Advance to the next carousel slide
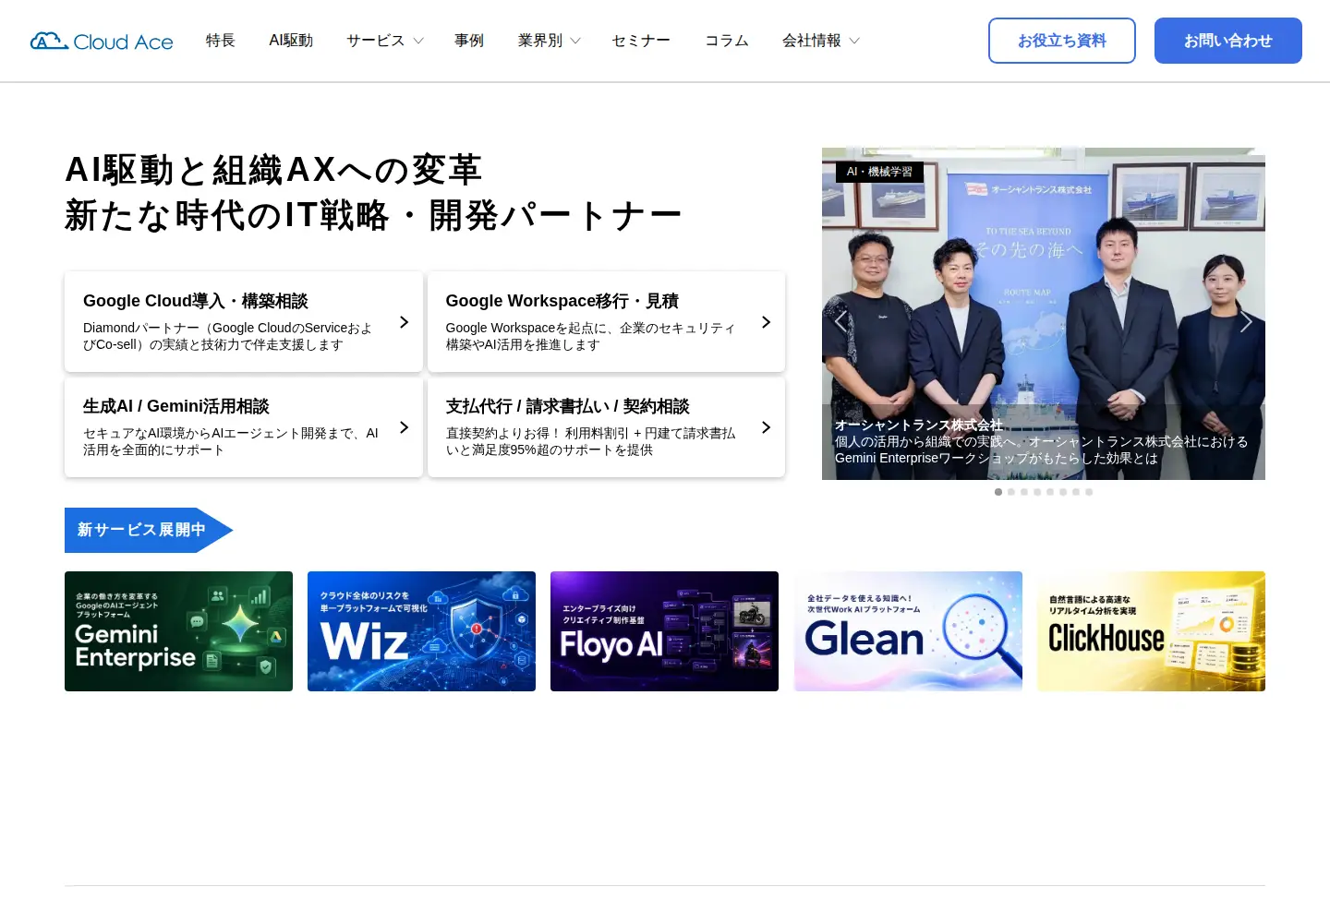This screenshot has height=923, width=1330. pyautogui.click(x=1246, y=321)
